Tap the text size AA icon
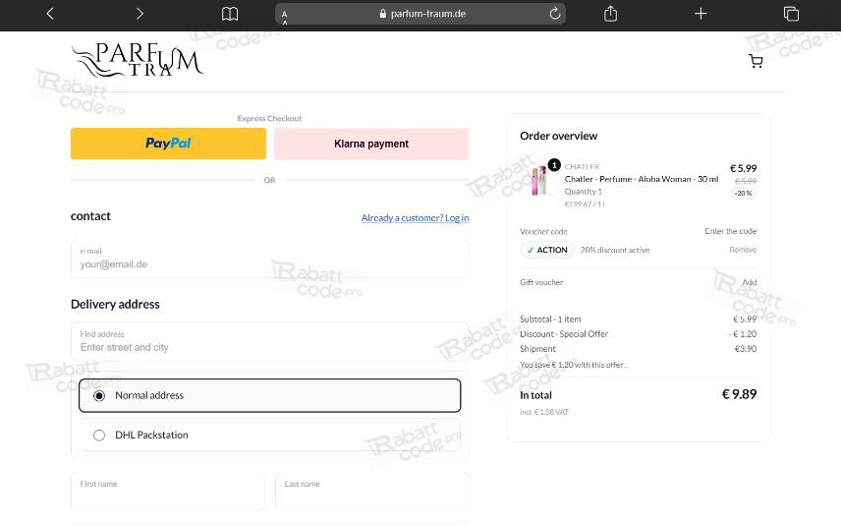 (284, 17)
